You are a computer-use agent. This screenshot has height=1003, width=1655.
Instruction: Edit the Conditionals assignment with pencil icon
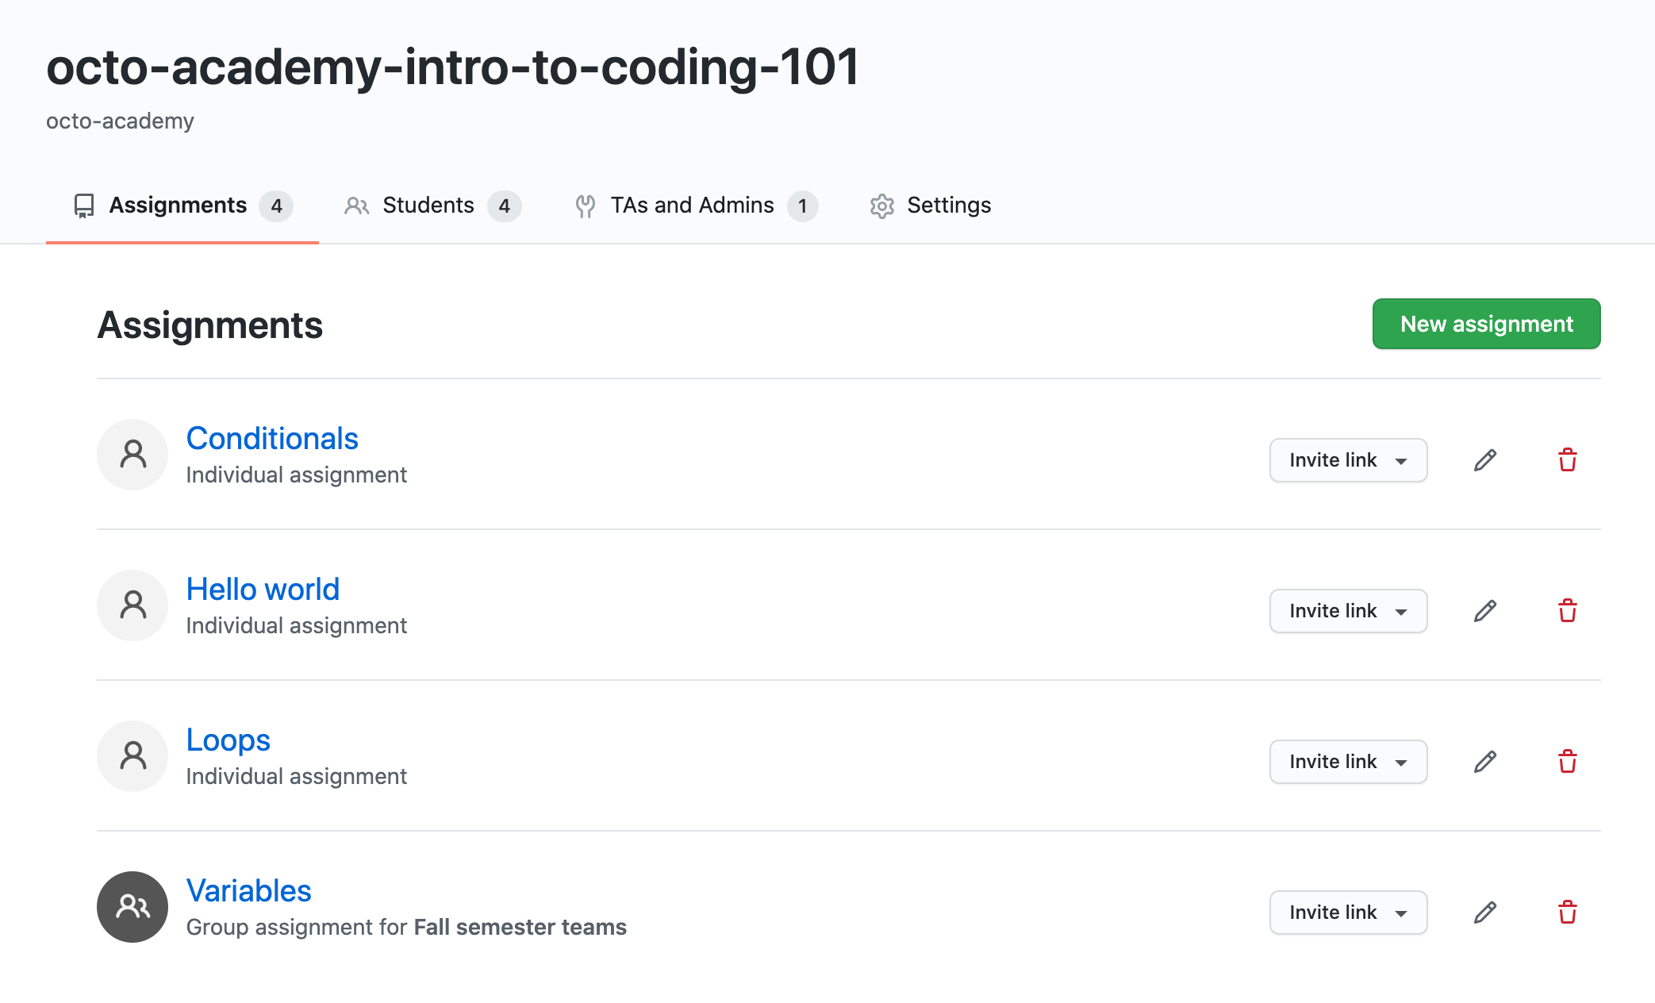click(x=1485, y=460)
